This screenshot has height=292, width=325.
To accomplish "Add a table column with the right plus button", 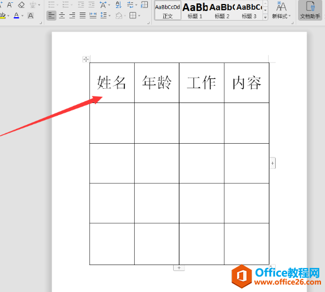I will (273, 163).
